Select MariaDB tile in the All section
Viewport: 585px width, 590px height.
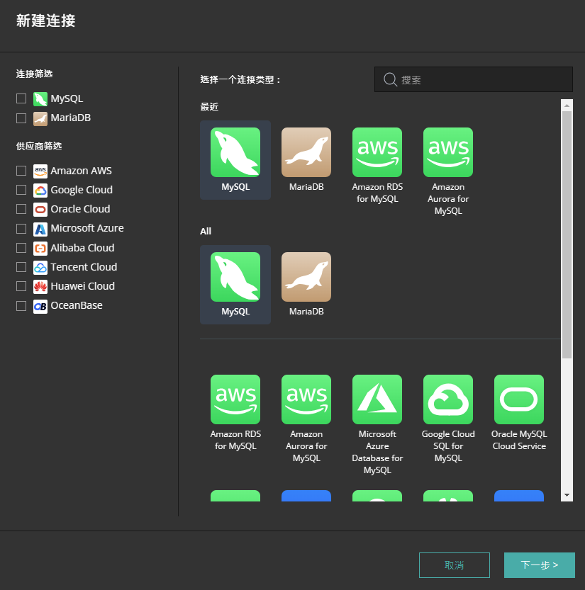click(306, 285)
